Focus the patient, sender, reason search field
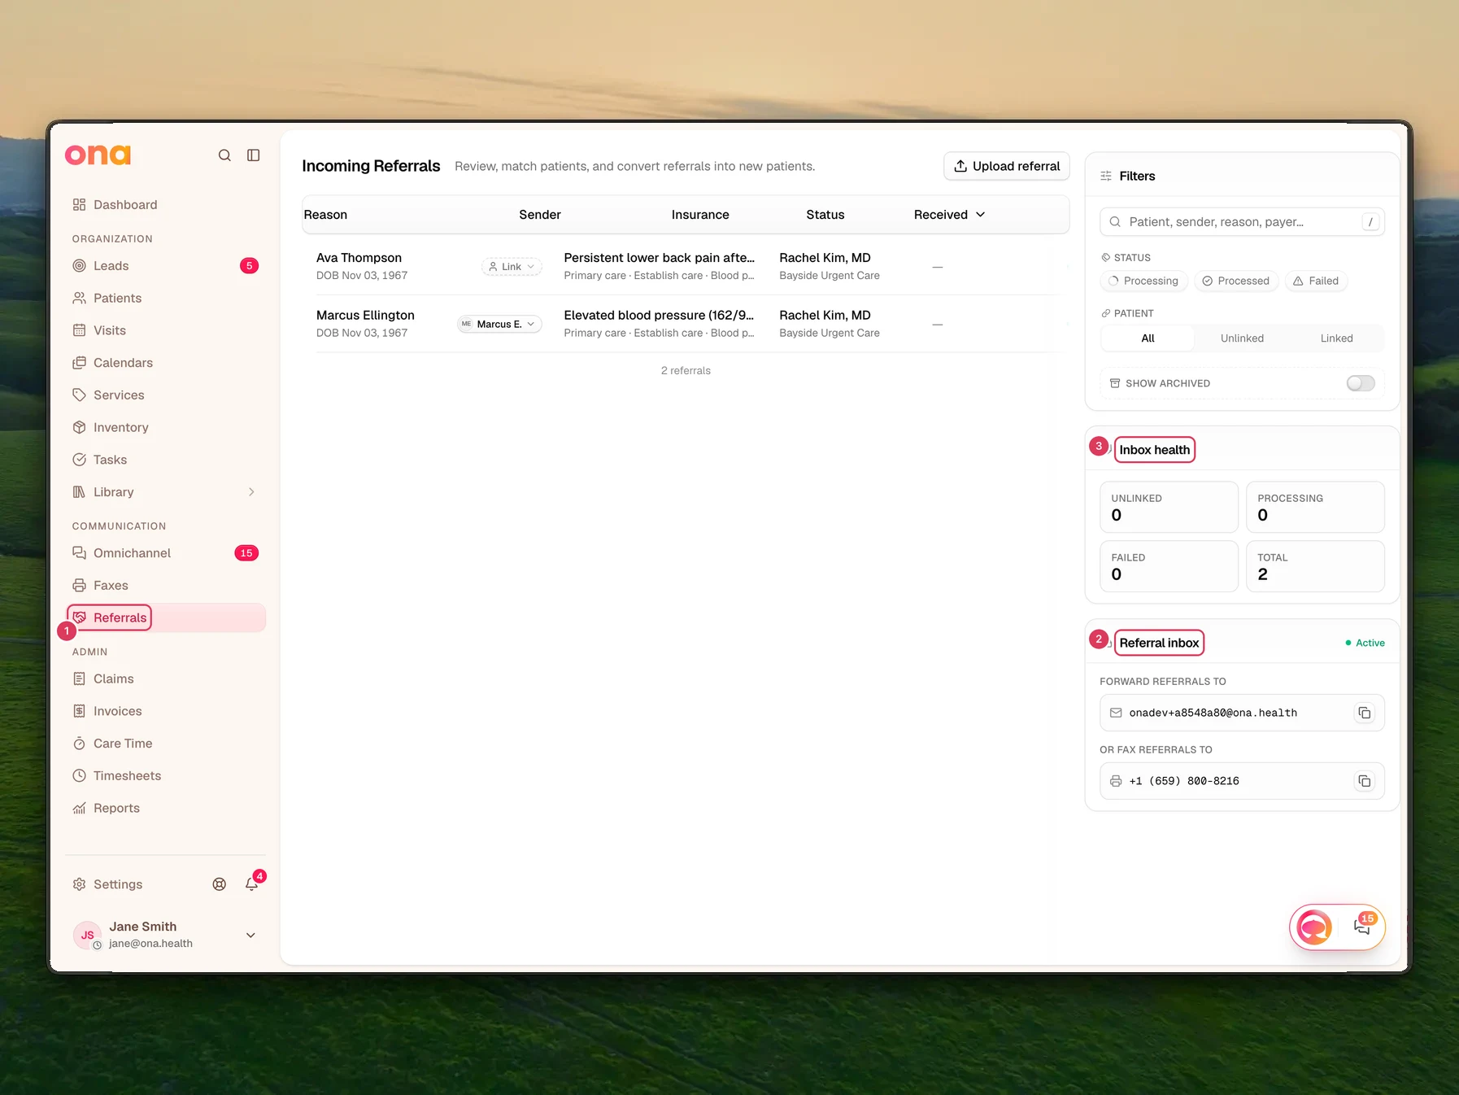Screen dimensions: 1459x1095 (1242, 222)
